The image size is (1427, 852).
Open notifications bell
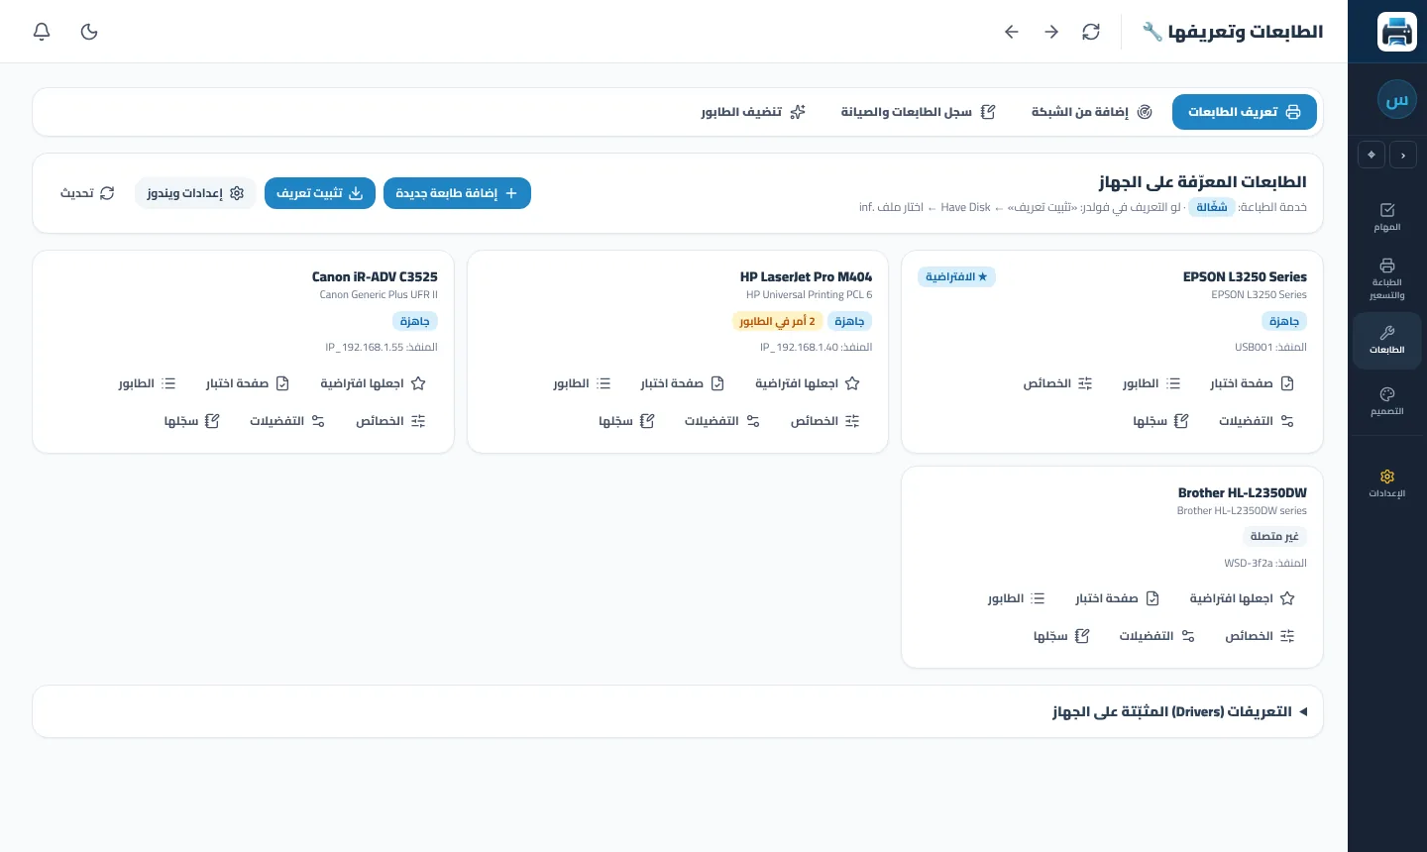pyautogui.click(x=42, y=32)
